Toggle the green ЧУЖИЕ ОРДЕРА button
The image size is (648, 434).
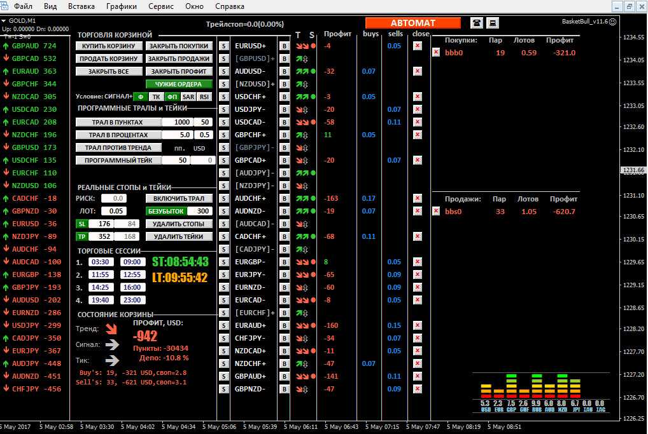[x=179, y=84]
